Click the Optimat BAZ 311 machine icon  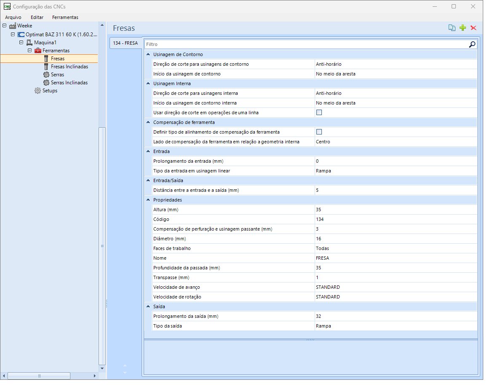pos(21,35)
